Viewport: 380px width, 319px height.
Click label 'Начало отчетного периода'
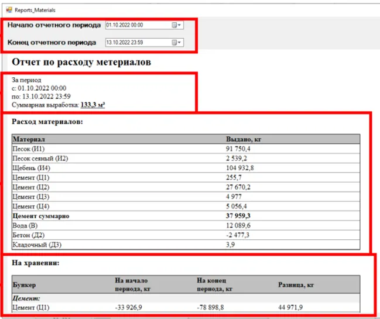pos(54,25)
